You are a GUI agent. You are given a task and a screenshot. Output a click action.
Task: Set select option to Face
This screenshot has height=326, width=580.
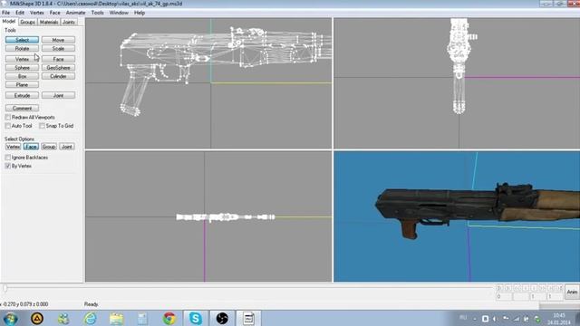(31, 147)
